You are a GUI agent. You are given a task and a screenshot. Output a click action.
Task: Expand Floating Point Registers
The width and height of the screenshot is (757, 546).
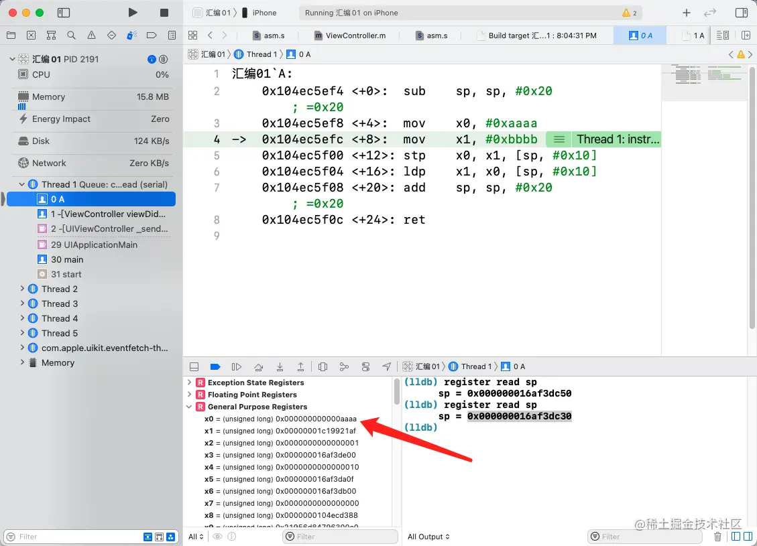(x=189, y=395)
